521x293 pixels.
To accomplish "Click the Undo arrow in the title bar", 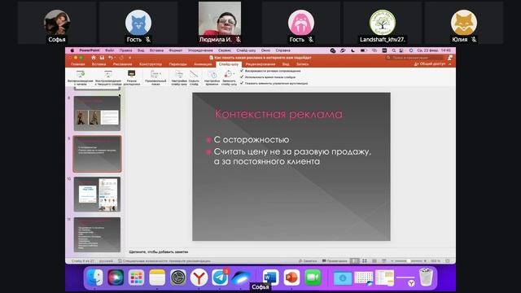I will 111,58.
